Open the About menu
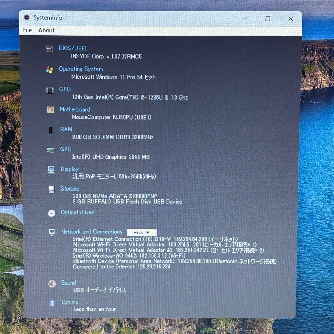Screen dimensions: 334x334 coord(46,30)
